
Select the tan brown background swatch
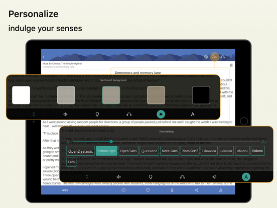tap(156, 95)
